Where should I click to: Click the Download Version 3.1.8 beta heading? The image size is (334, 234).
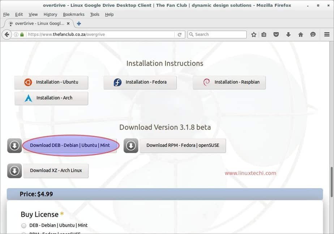(165, 127)
